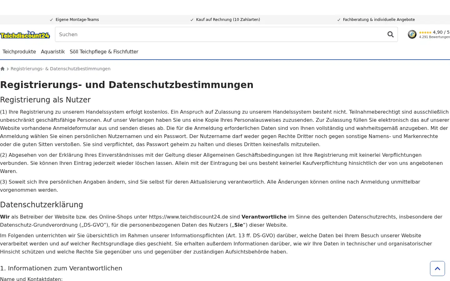Click the 4,90 / 5 rating text
The height and width of the screenshot is (281, 450).
(441, 32)
